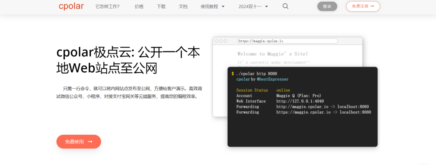Click the Welcome to Maggie's Site text

272,54
